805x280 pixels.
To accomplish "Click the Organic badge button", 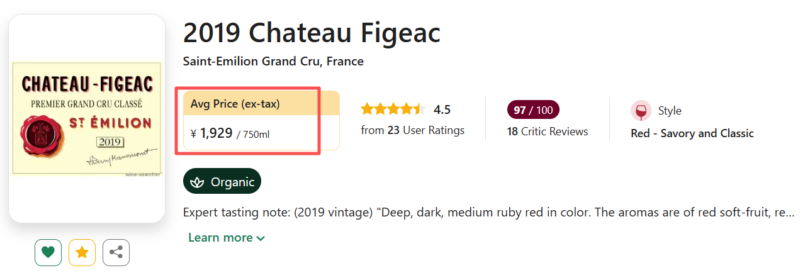I will tap(222, 182).
